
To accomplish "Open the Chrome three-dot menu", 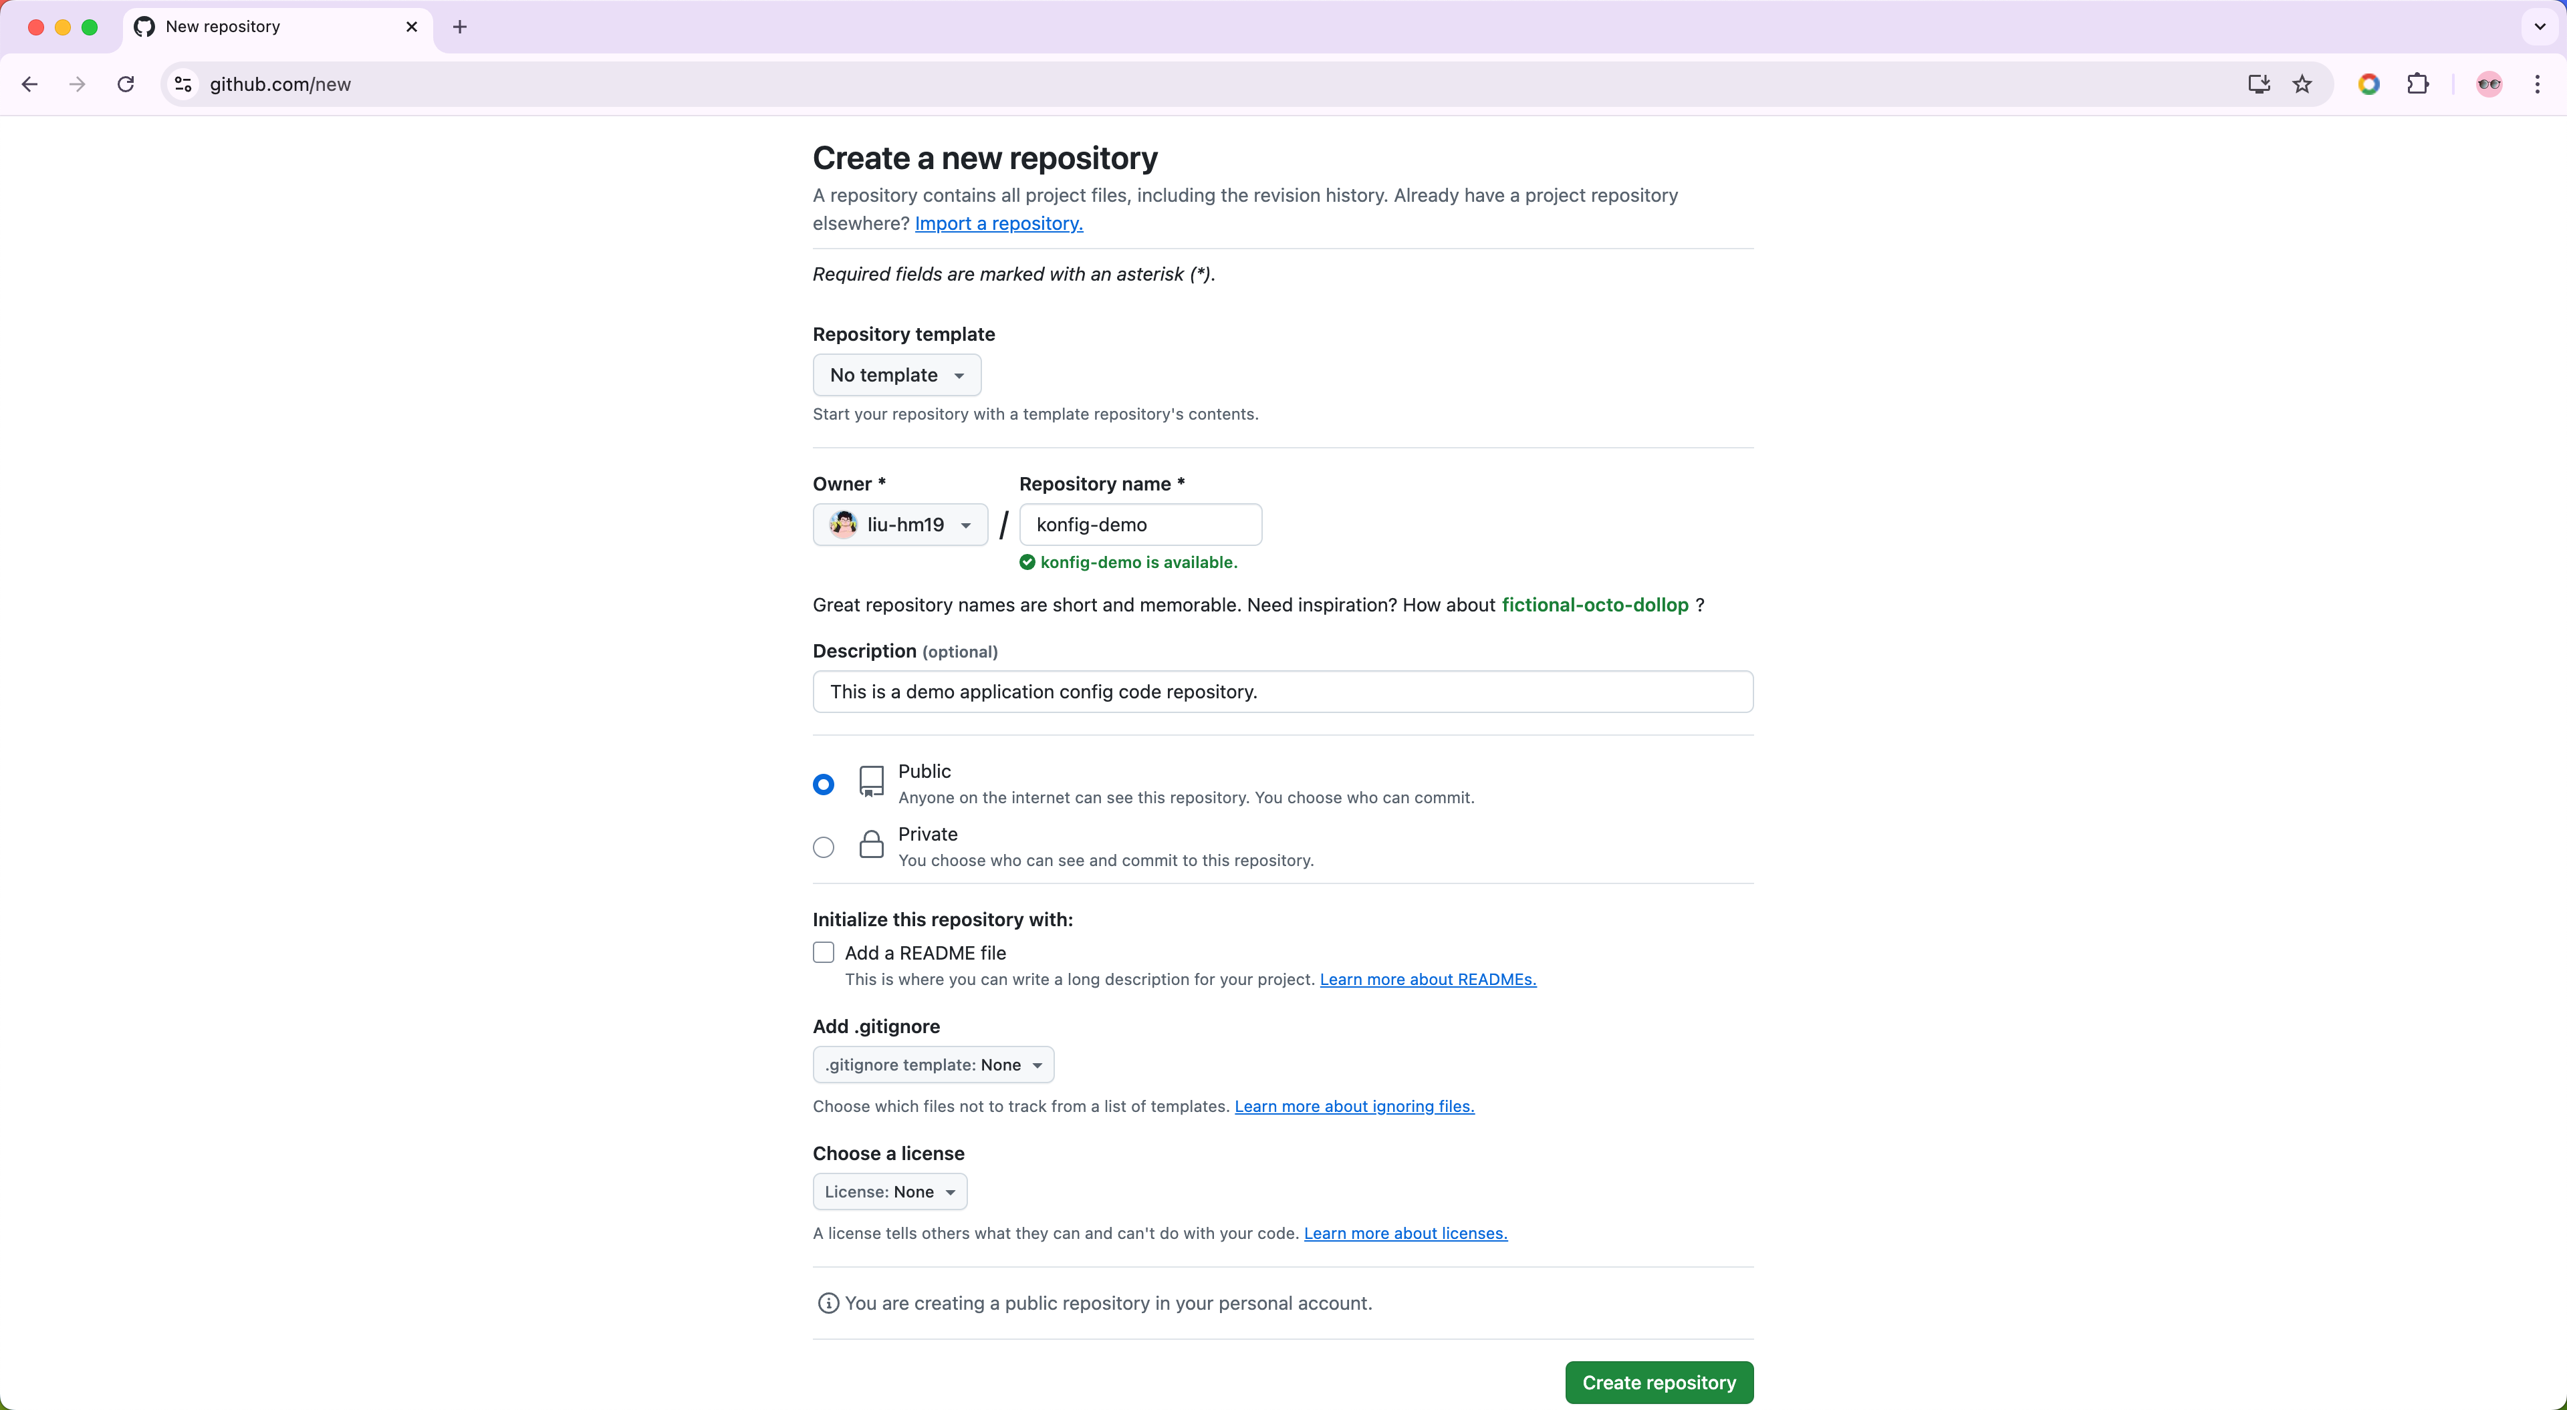I will [x=2537, y=85].
